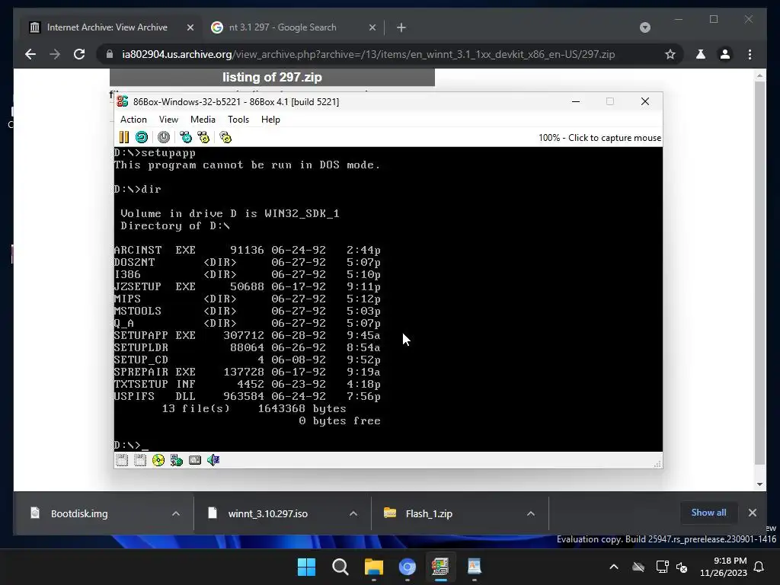Click the address bar URL
This screenshot has height=585, width=780.
[x=368, y=54]
